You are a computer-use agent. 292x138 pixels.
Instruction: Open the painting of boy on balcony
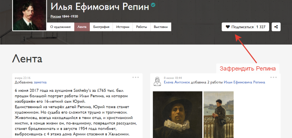[219, 114]
